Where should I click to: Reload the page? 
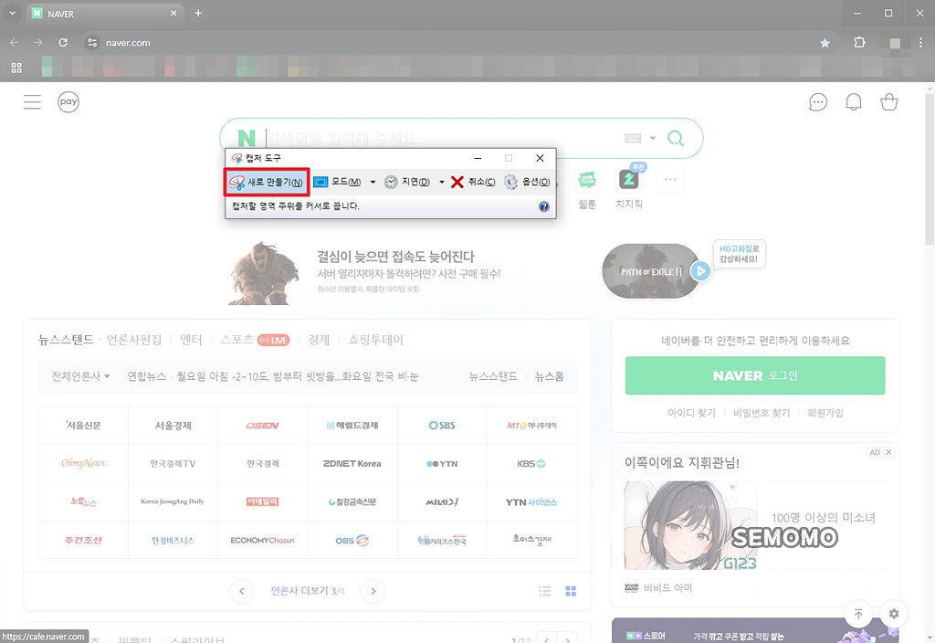click(x=63, y=42)
